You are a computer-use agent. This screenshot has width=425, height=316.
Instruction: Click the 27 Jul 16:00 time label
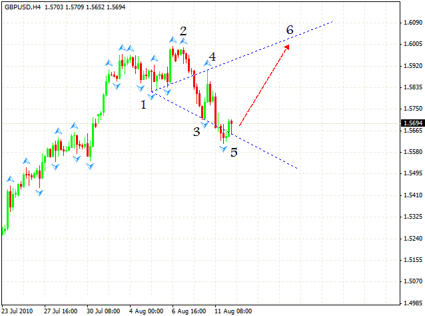tap(61, 311)
